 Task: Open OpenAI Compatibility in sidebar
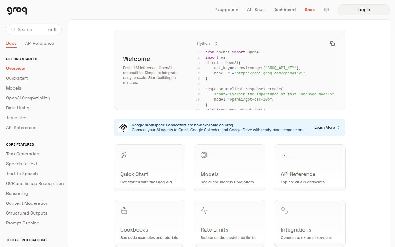tap(28, 98)
